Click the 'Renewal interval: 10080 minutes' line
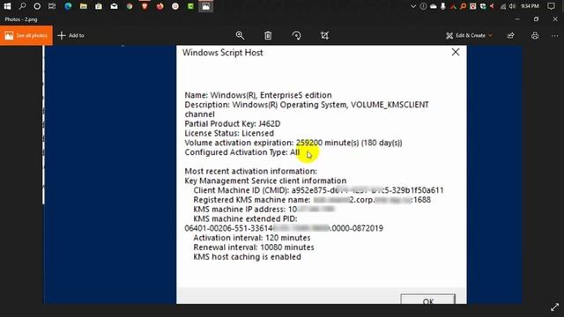564x317 pixels. [x=254, y=247]
